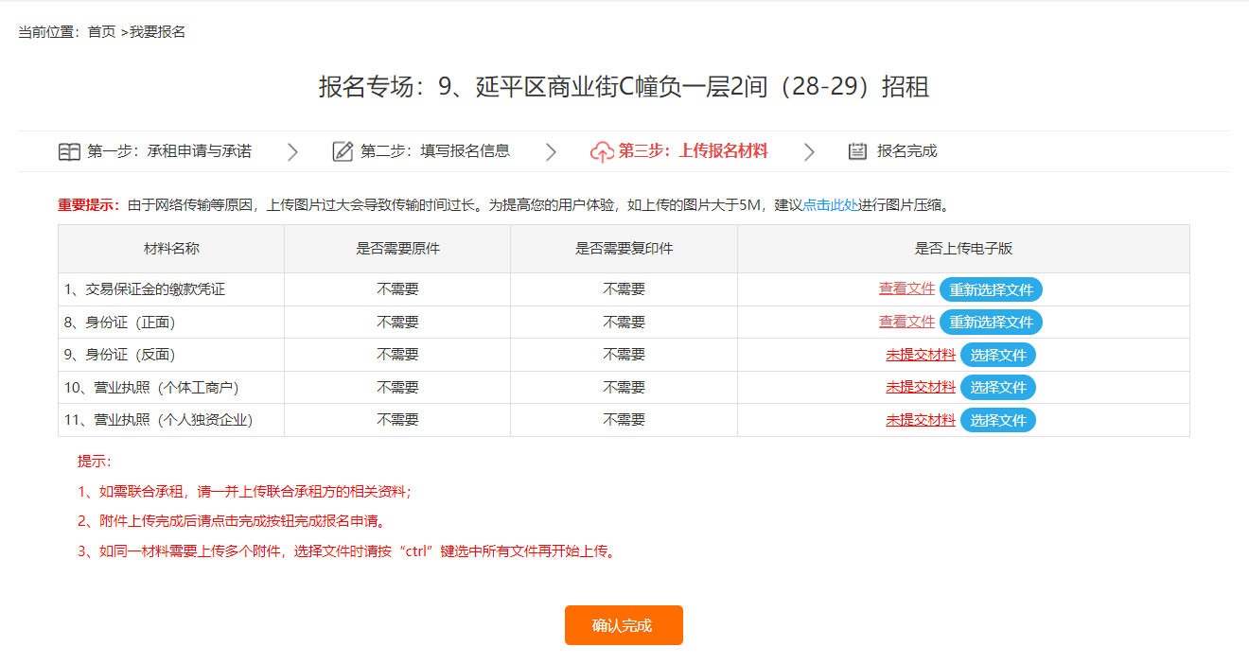Click 未提交材料 status for 身份证（反面）
This screenshot has height=664, width=1249.
coord(921,355)
